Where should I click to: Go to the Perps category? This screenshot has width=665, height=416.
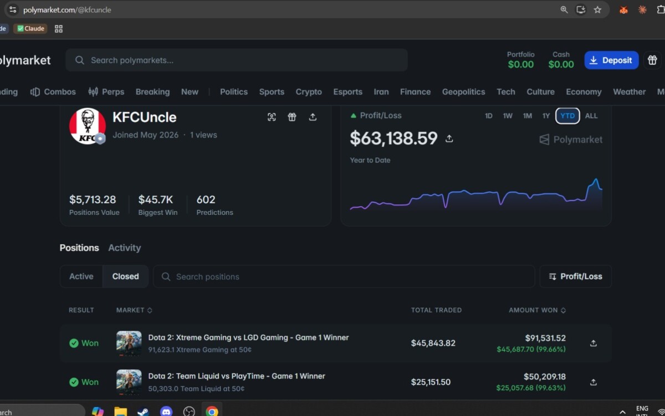[106, 92]
